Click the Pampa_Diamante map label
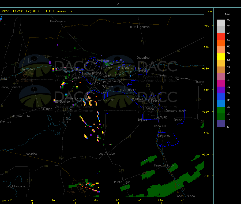The height and width of the screenshot is (204, 241). coord(11,87)
